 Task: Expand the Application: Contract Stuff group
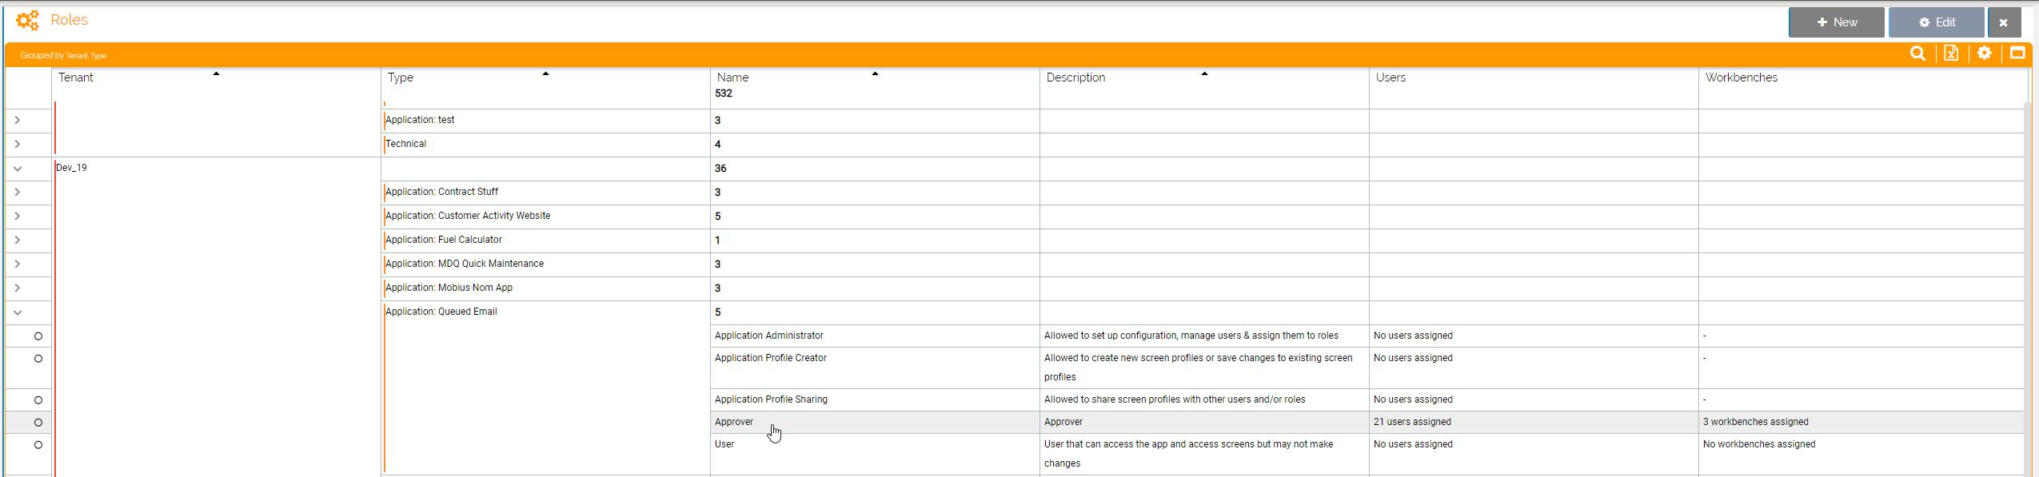(18, 193)
